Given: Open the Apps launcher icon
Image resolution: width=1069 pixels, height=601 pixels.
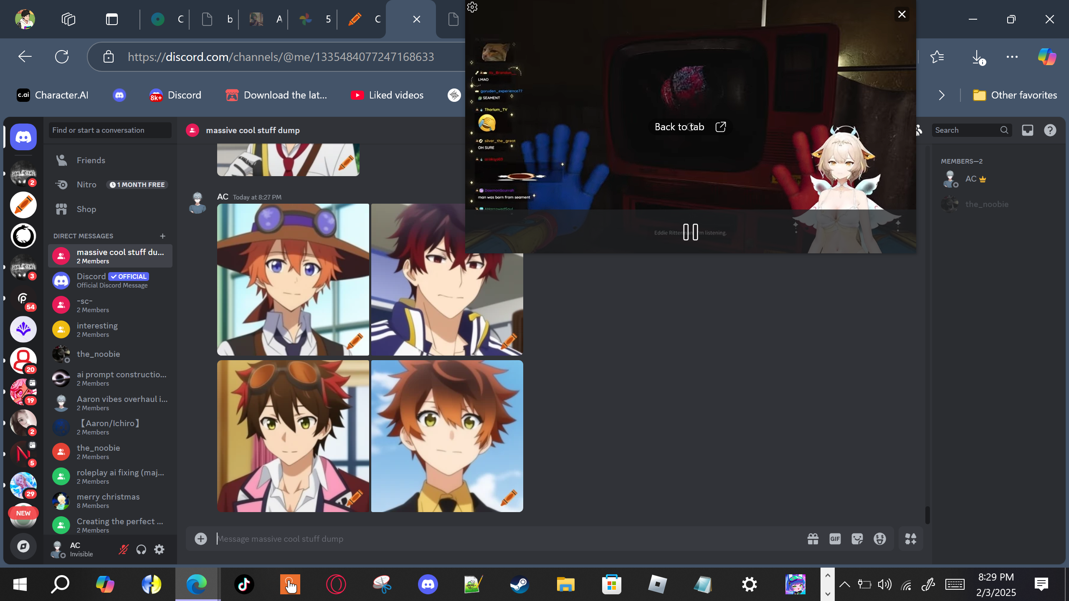Looking at the screenshot, I should 911,539.
